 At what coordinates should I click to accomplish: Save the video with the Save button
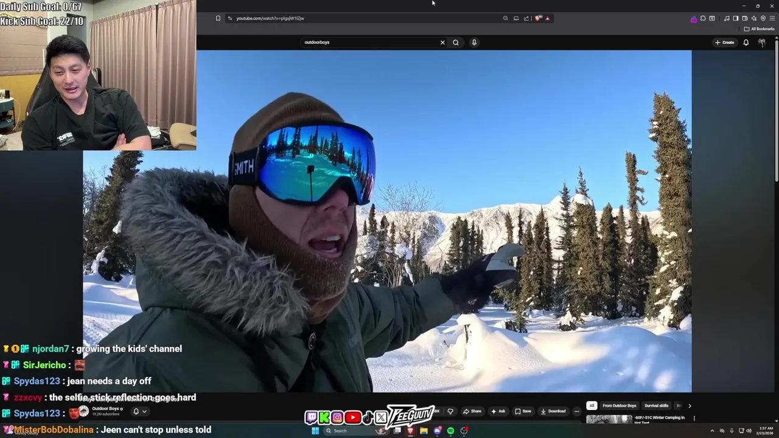click(x=523, y=411)
